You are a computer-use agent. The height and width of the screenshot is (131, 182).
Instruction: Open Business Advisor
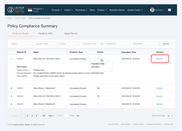coord(117,10)
